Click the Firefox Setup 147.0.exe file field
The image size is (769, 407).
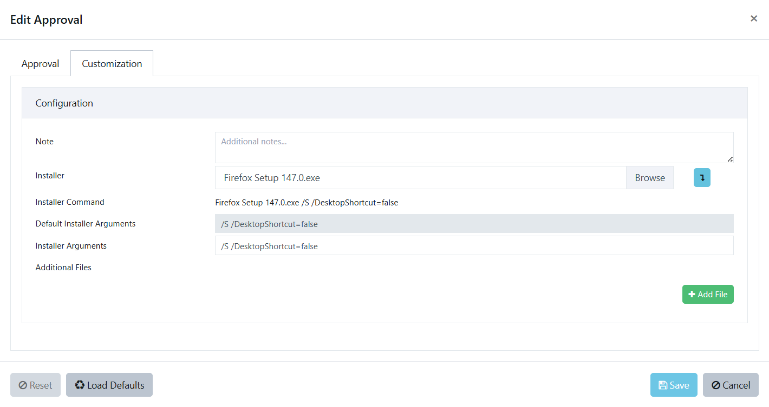coord(420,178)
